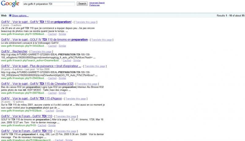Open result 'Golf IV TDI 115 d'Agassi'
Screen dimensions: 245x141
tap(32, 98)
